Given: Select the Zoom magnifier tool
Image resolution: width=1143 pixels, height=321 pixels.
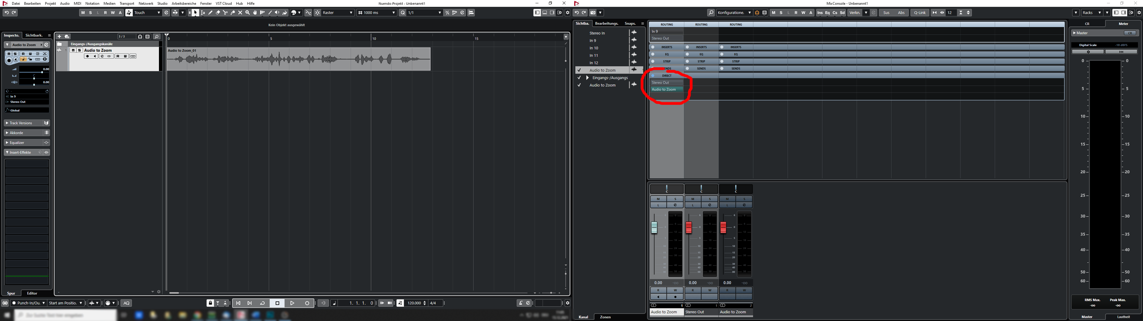Looking at the screenshot, I should 248,12.
